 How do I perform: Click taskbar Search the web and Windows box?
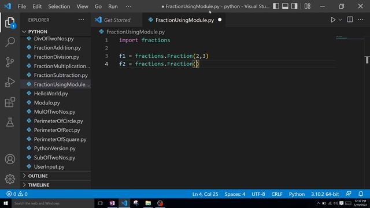pyautogui.click(x=53, y=203)
